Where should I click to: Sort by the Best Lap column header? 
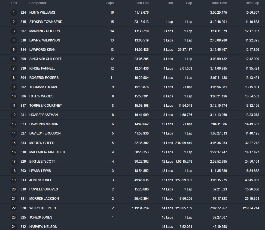pos(252,3)
